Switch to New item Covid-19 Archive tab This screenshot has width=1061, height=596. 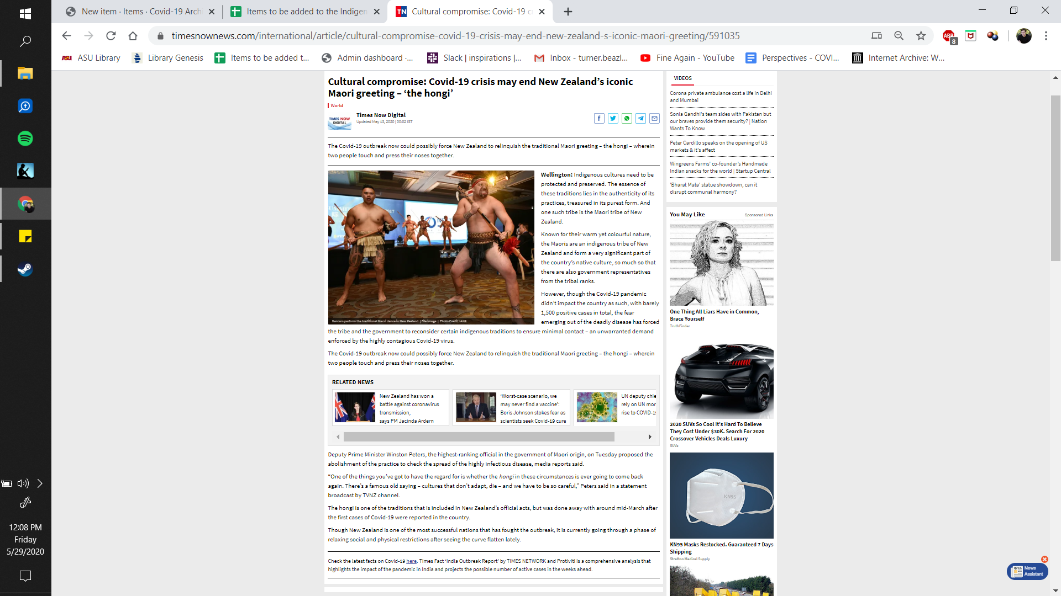(141, 12)
